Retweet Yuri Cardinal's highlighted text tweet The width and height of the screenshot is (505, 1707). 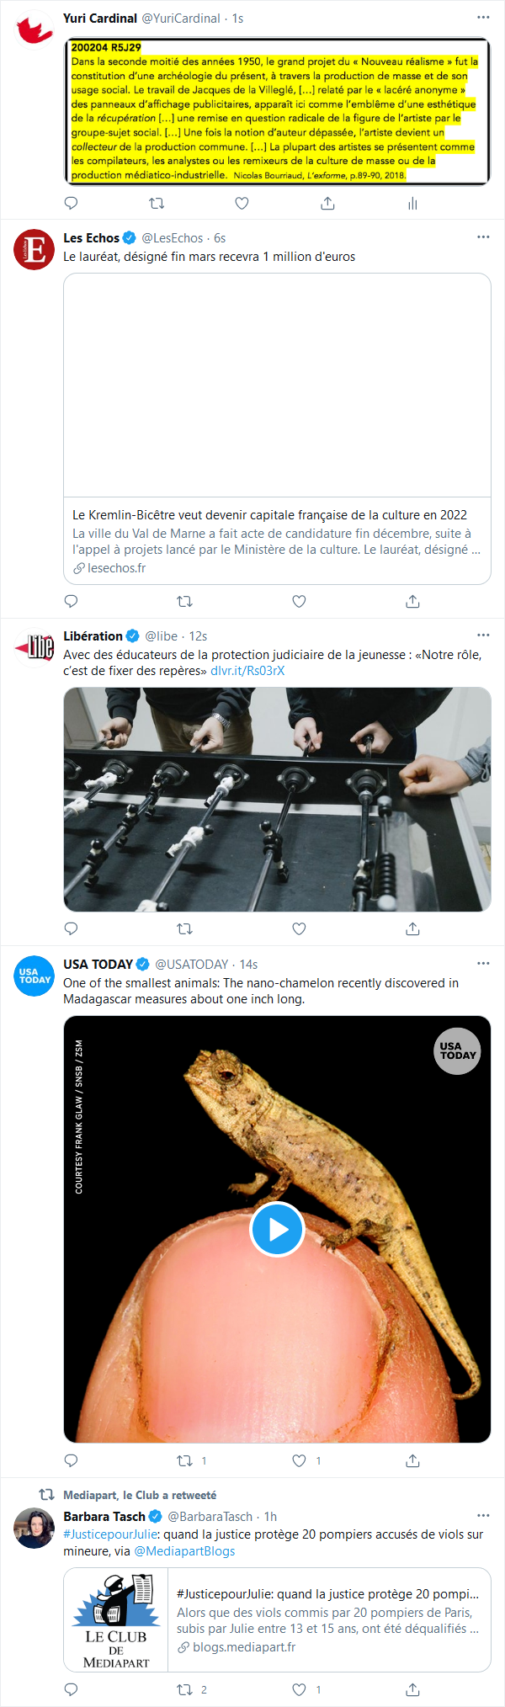click(157, 203)
